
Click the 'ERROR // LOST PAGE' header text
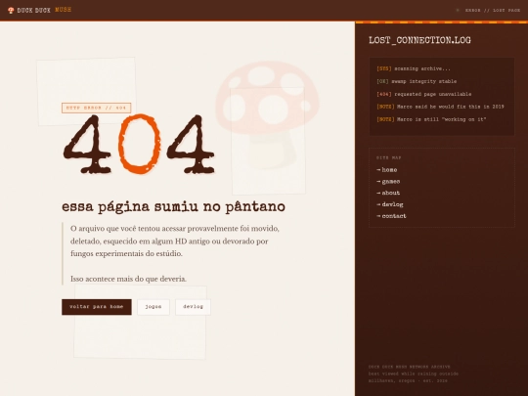coord(493,11)
